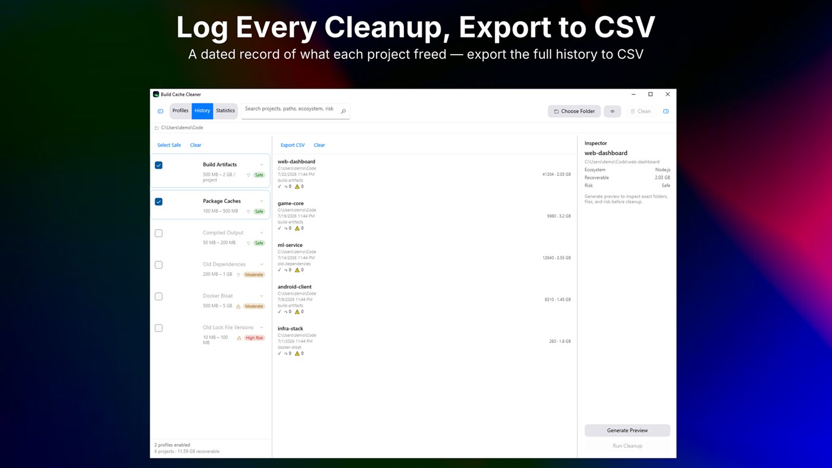Click the undo icon in the Compiled Output card
Viewport: 832px width, 468px height.
pos(249,243)
